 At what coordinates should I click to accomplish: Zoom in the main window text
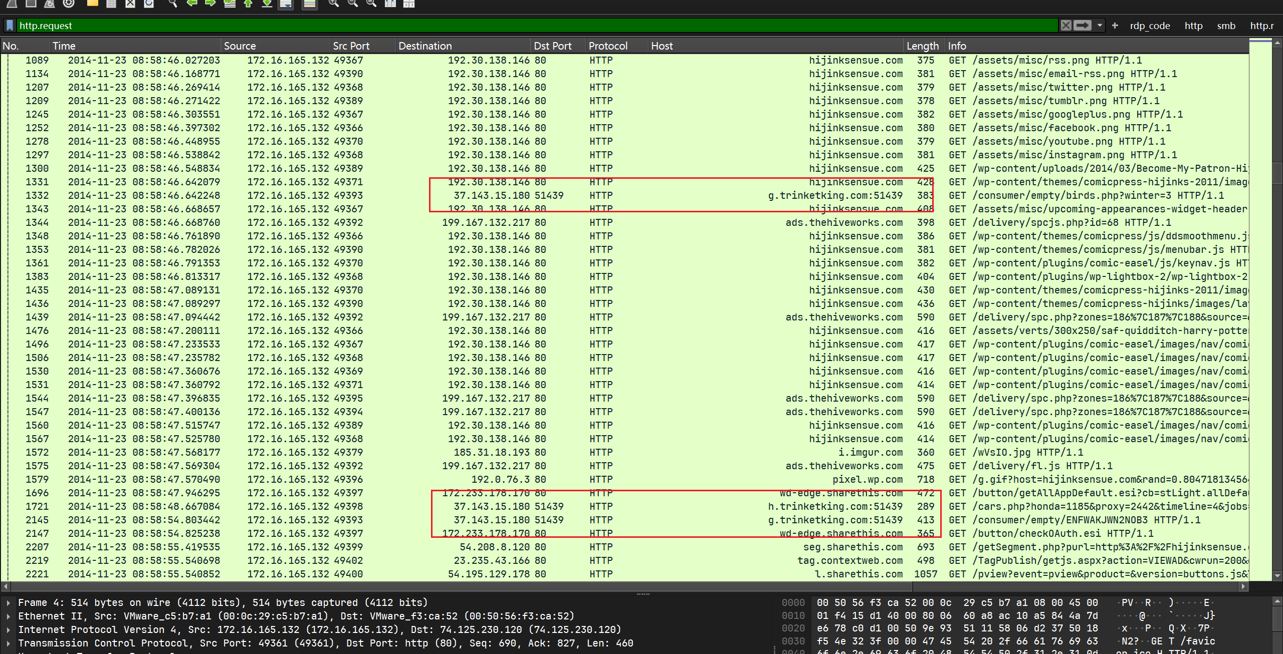click(333, 4)
